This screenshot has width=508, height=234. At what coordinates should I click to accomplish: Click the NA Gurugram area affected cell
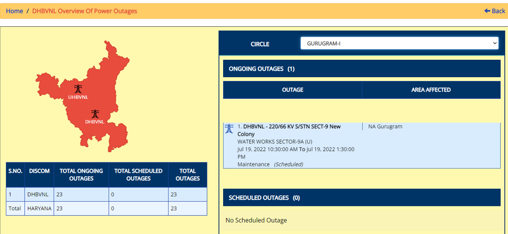[x=385, y=126]
